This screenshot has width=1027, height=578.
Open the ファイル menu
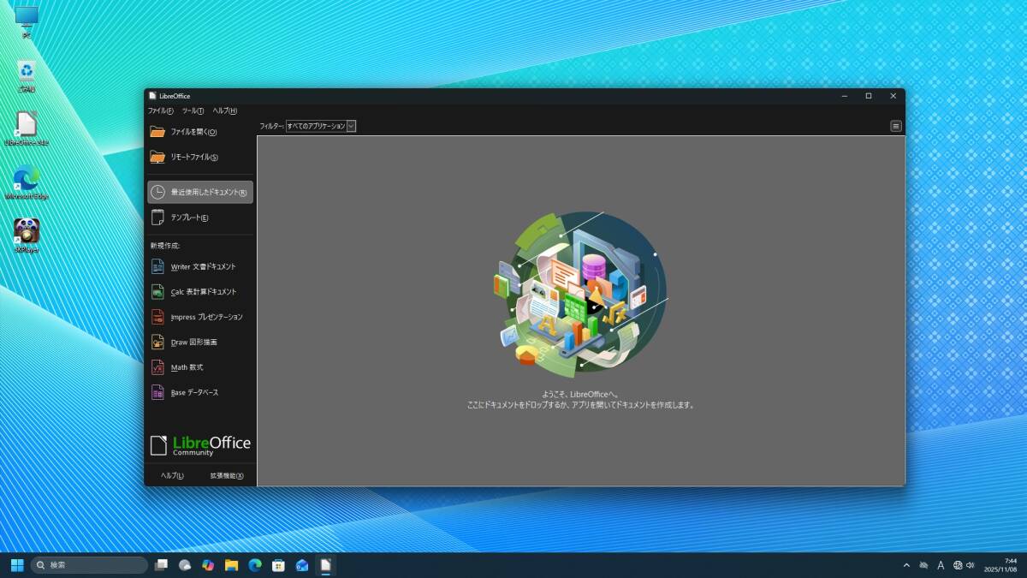click(160, 110)
